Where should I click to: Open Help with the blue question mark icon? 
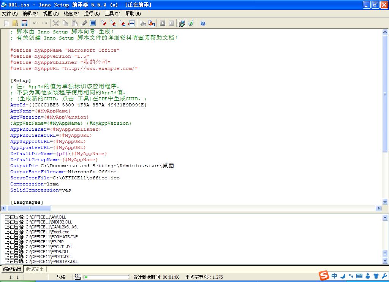pos(203,23)
